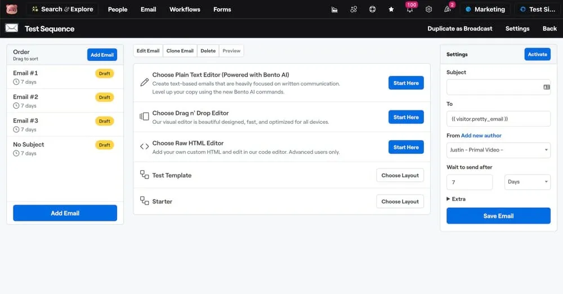
Task: Click the Wait to send after field
Action: (469, 182)
